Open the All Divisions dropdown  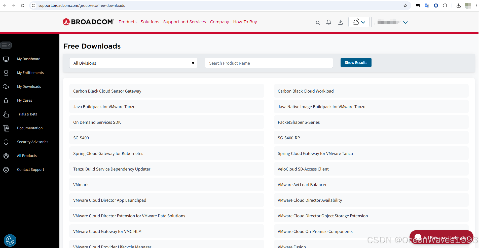[133, 63]
